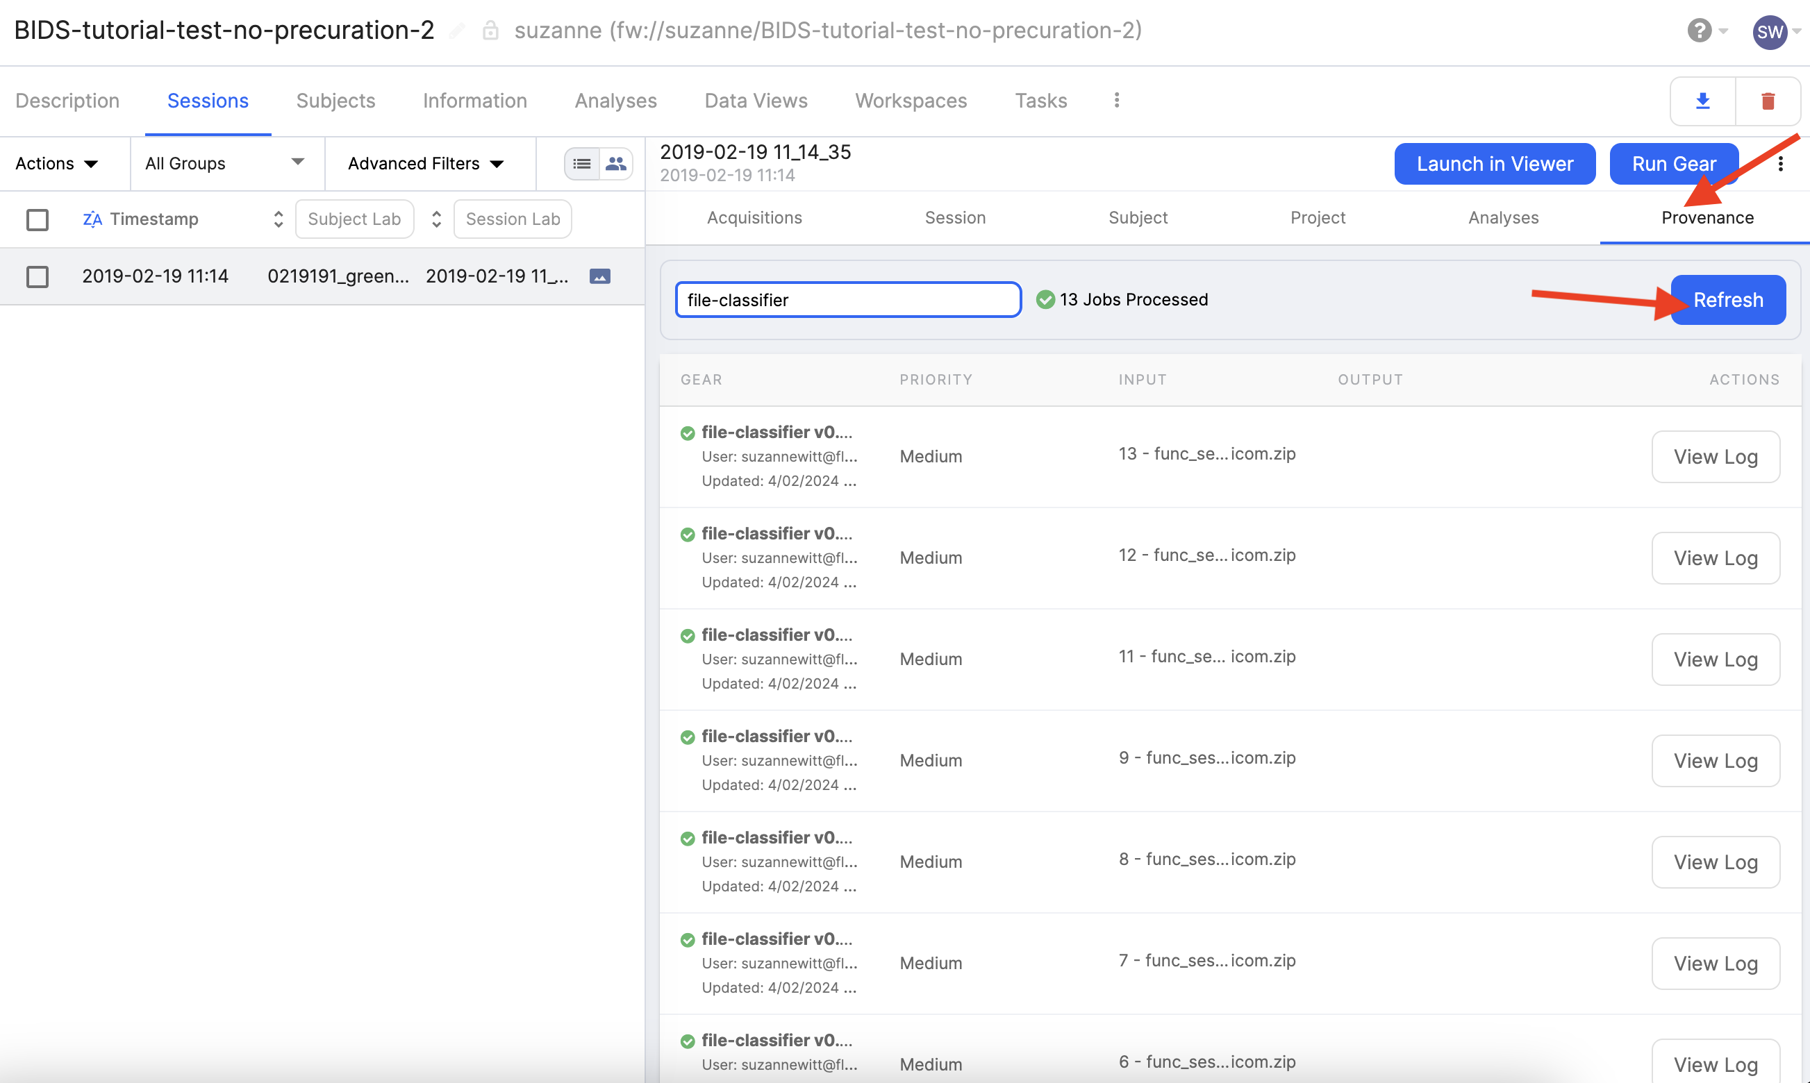Click status icon of job 11 file-classifier
The image size is (1810, 1083).
[x=687, y=637]
